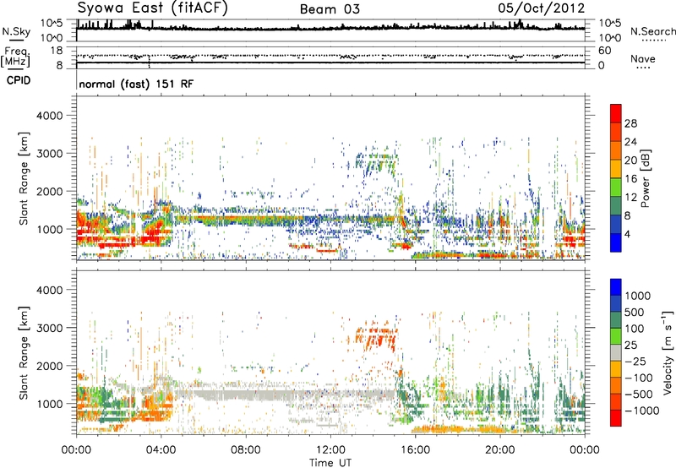676x468 pixels.
Task: Click the blue top segment of the velocity colorbar
Action: pyautogui.click(x=616, y=287)
